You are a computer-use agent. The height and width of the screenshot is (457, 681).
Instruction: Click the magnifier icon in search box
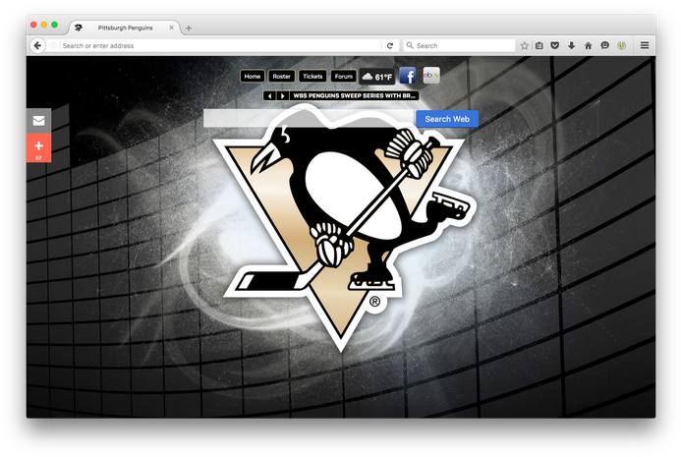coord(410,45)
